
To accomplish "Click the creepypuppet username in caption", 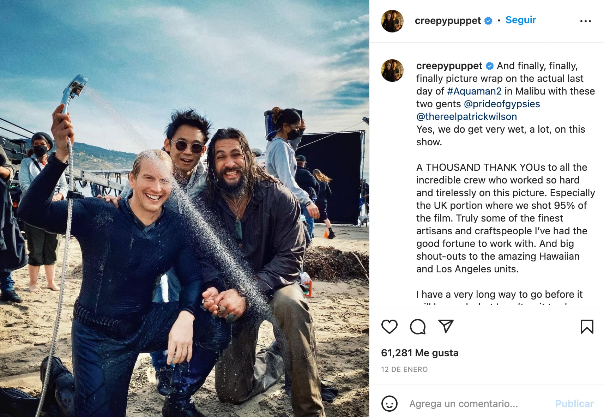I will pos(449,66).
